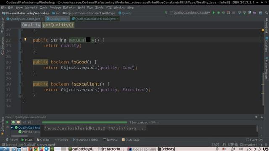Open the 6: TODO tool window
Image resolution: width=269 pixels, height=151 pixels.
point(44,140)
